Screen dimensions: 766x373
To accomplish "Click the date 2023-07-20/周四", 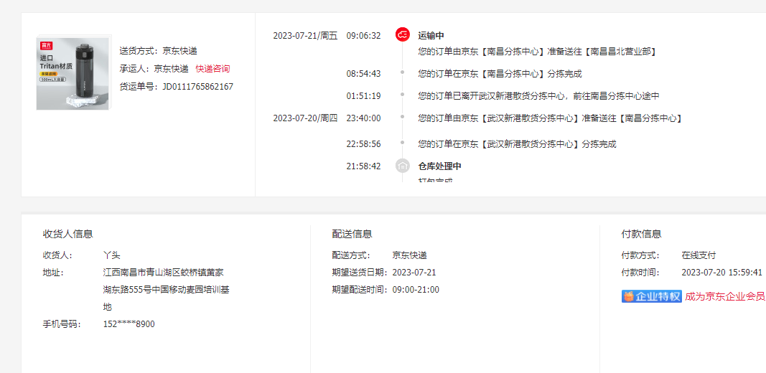I will (x=305, y=118).
